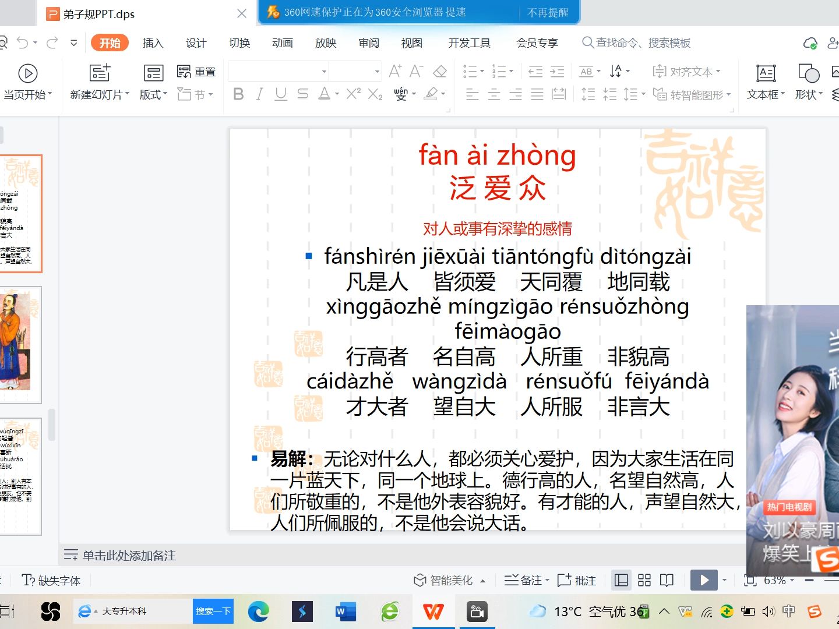Switch to Transitions (切换) tab
This screenshot has width=839, height=629.
pos(239,43)
